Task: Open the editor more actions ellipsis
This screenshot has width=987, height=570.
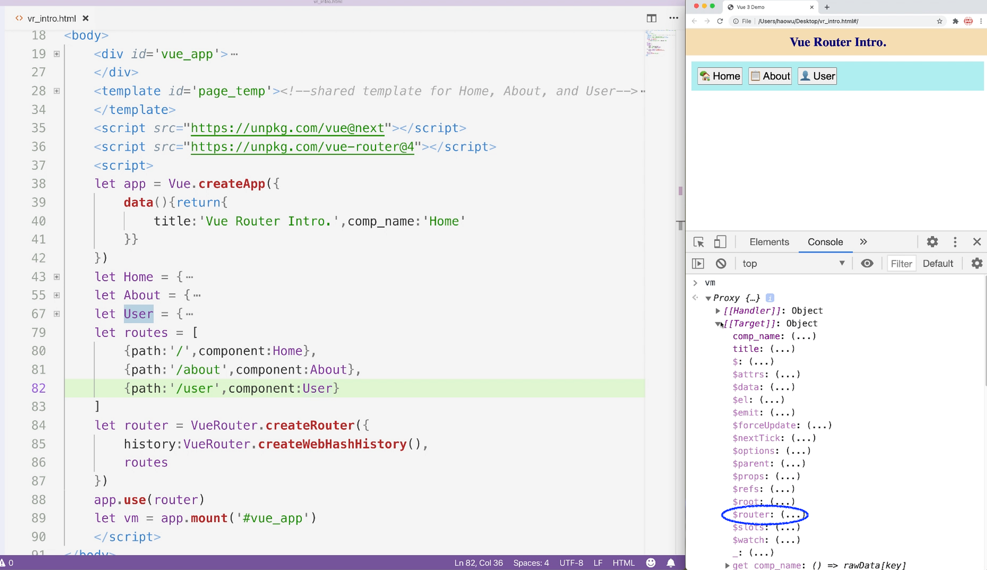Action: tap(674, 18)
